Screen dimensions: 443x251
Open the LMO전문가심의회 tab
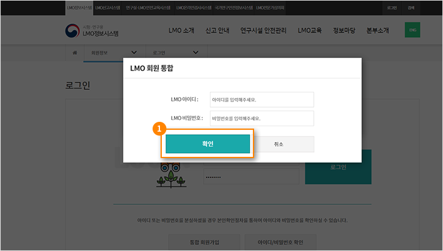270,7
